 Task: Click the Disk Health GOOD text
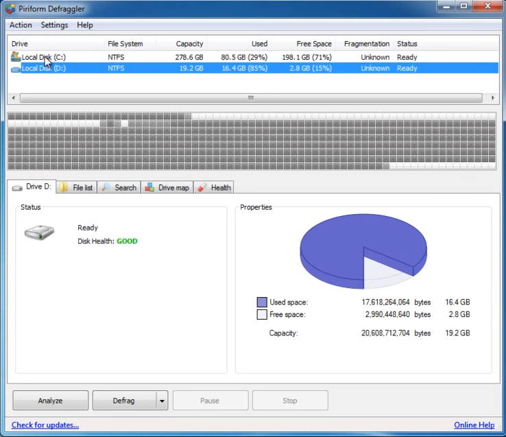click(127, 241)
